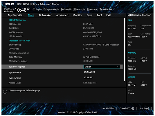This screenshot has height=116, width=155.
Task: Click the AGESA Version value ComboAM5PI_1006
Action: pyautogui.click(x=92, y=32)
